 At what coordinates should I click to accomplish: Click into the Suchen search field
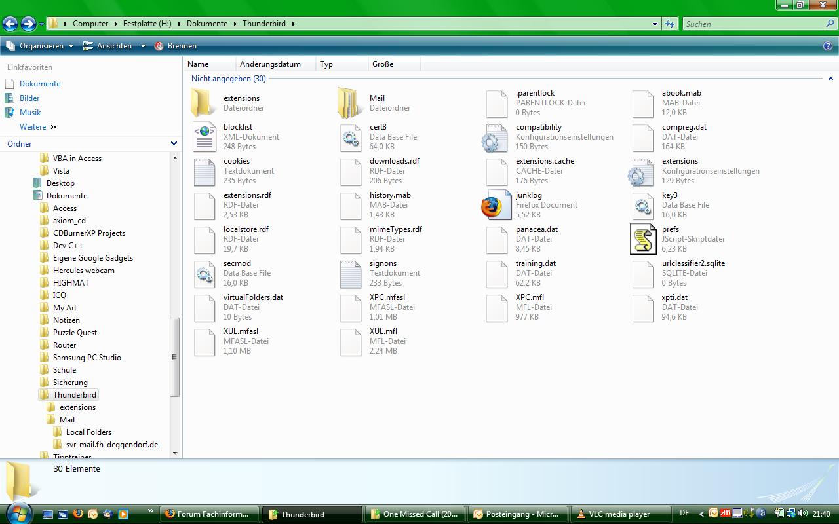(x=754, y=24)
